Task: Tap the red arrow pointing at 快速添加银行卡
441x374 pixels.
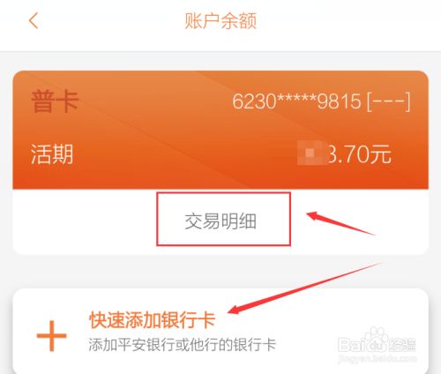Action: 304,288
